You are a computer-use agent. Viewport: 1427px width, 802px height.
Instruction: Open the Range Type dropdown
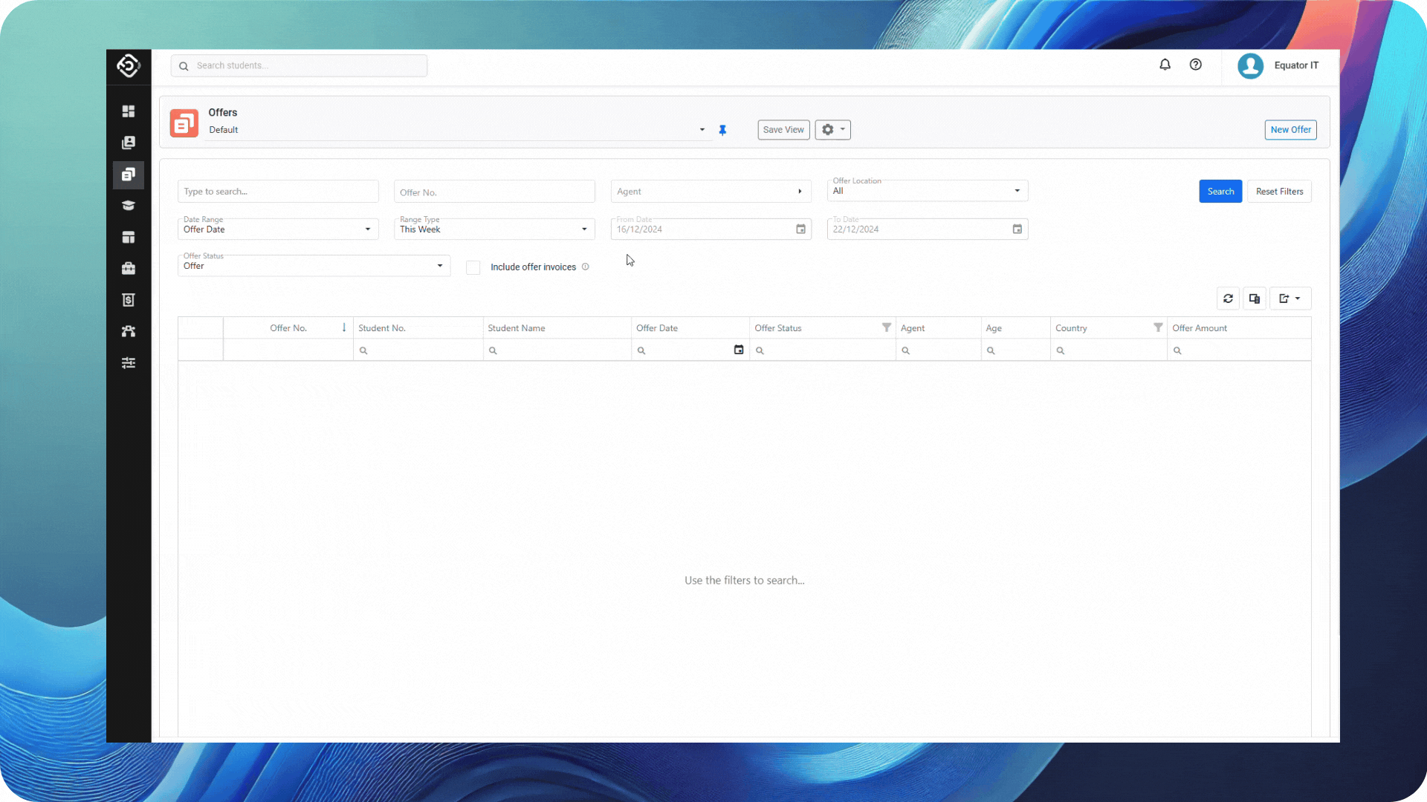(x=494, y=229)
